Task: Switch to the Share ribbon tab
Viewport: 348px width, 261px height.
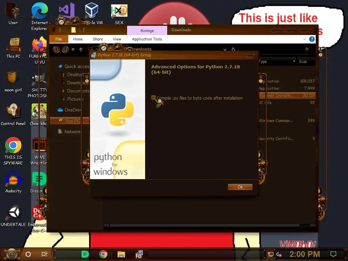Action: pyautogui.click(x=98, y=39)
